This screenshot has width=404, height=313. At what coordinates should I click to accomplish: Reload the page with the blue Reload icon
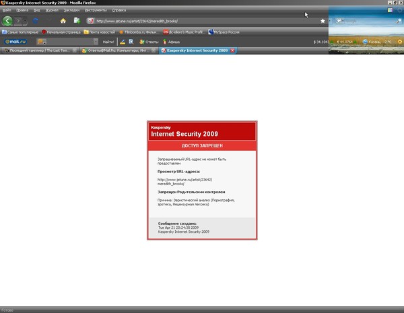coord(36,21)
